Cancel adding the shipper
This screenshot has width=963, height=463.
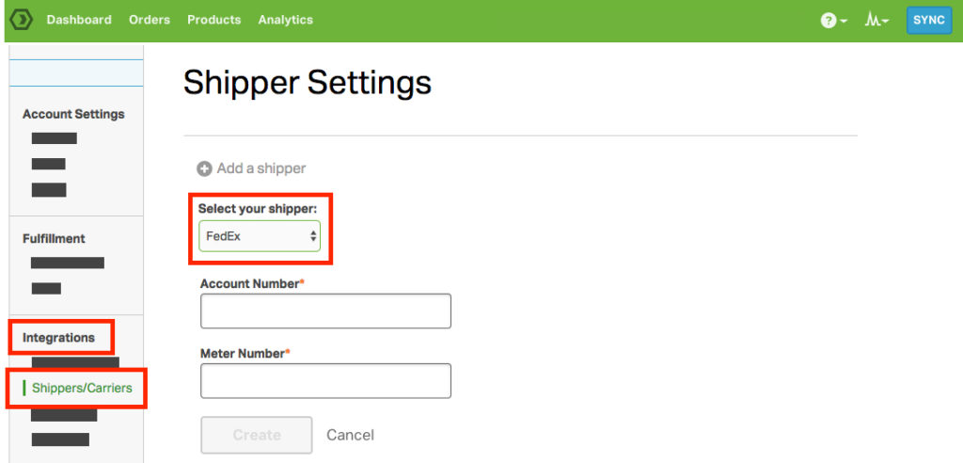click(350, 436)
